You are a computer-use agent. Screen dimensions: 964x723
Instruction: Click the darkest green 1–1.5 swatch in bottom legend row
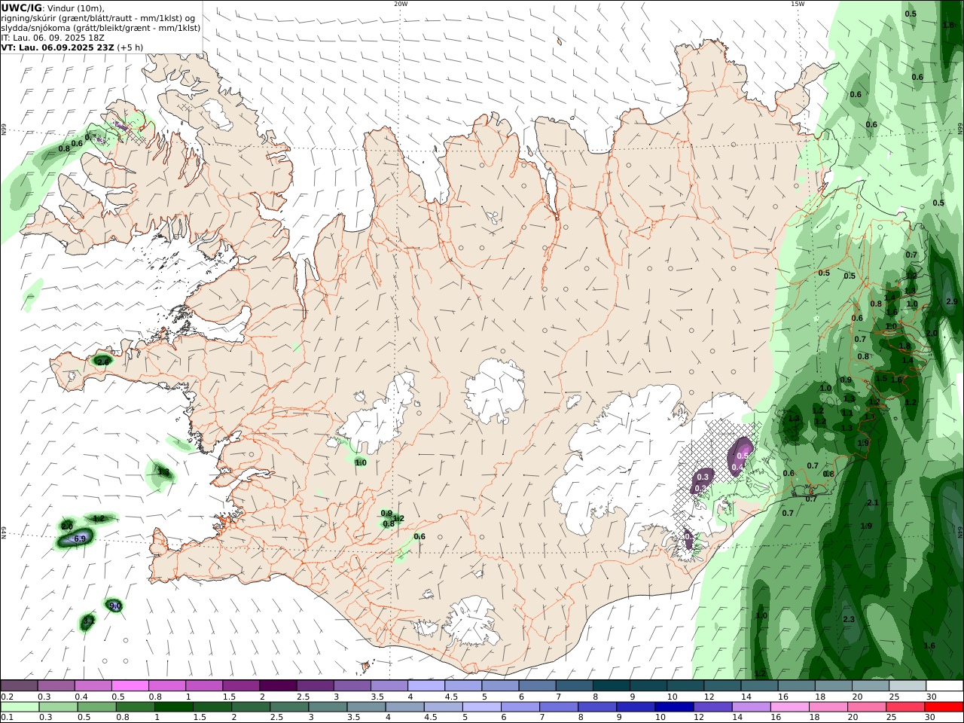pyautogui.click(x=174, y=706)
